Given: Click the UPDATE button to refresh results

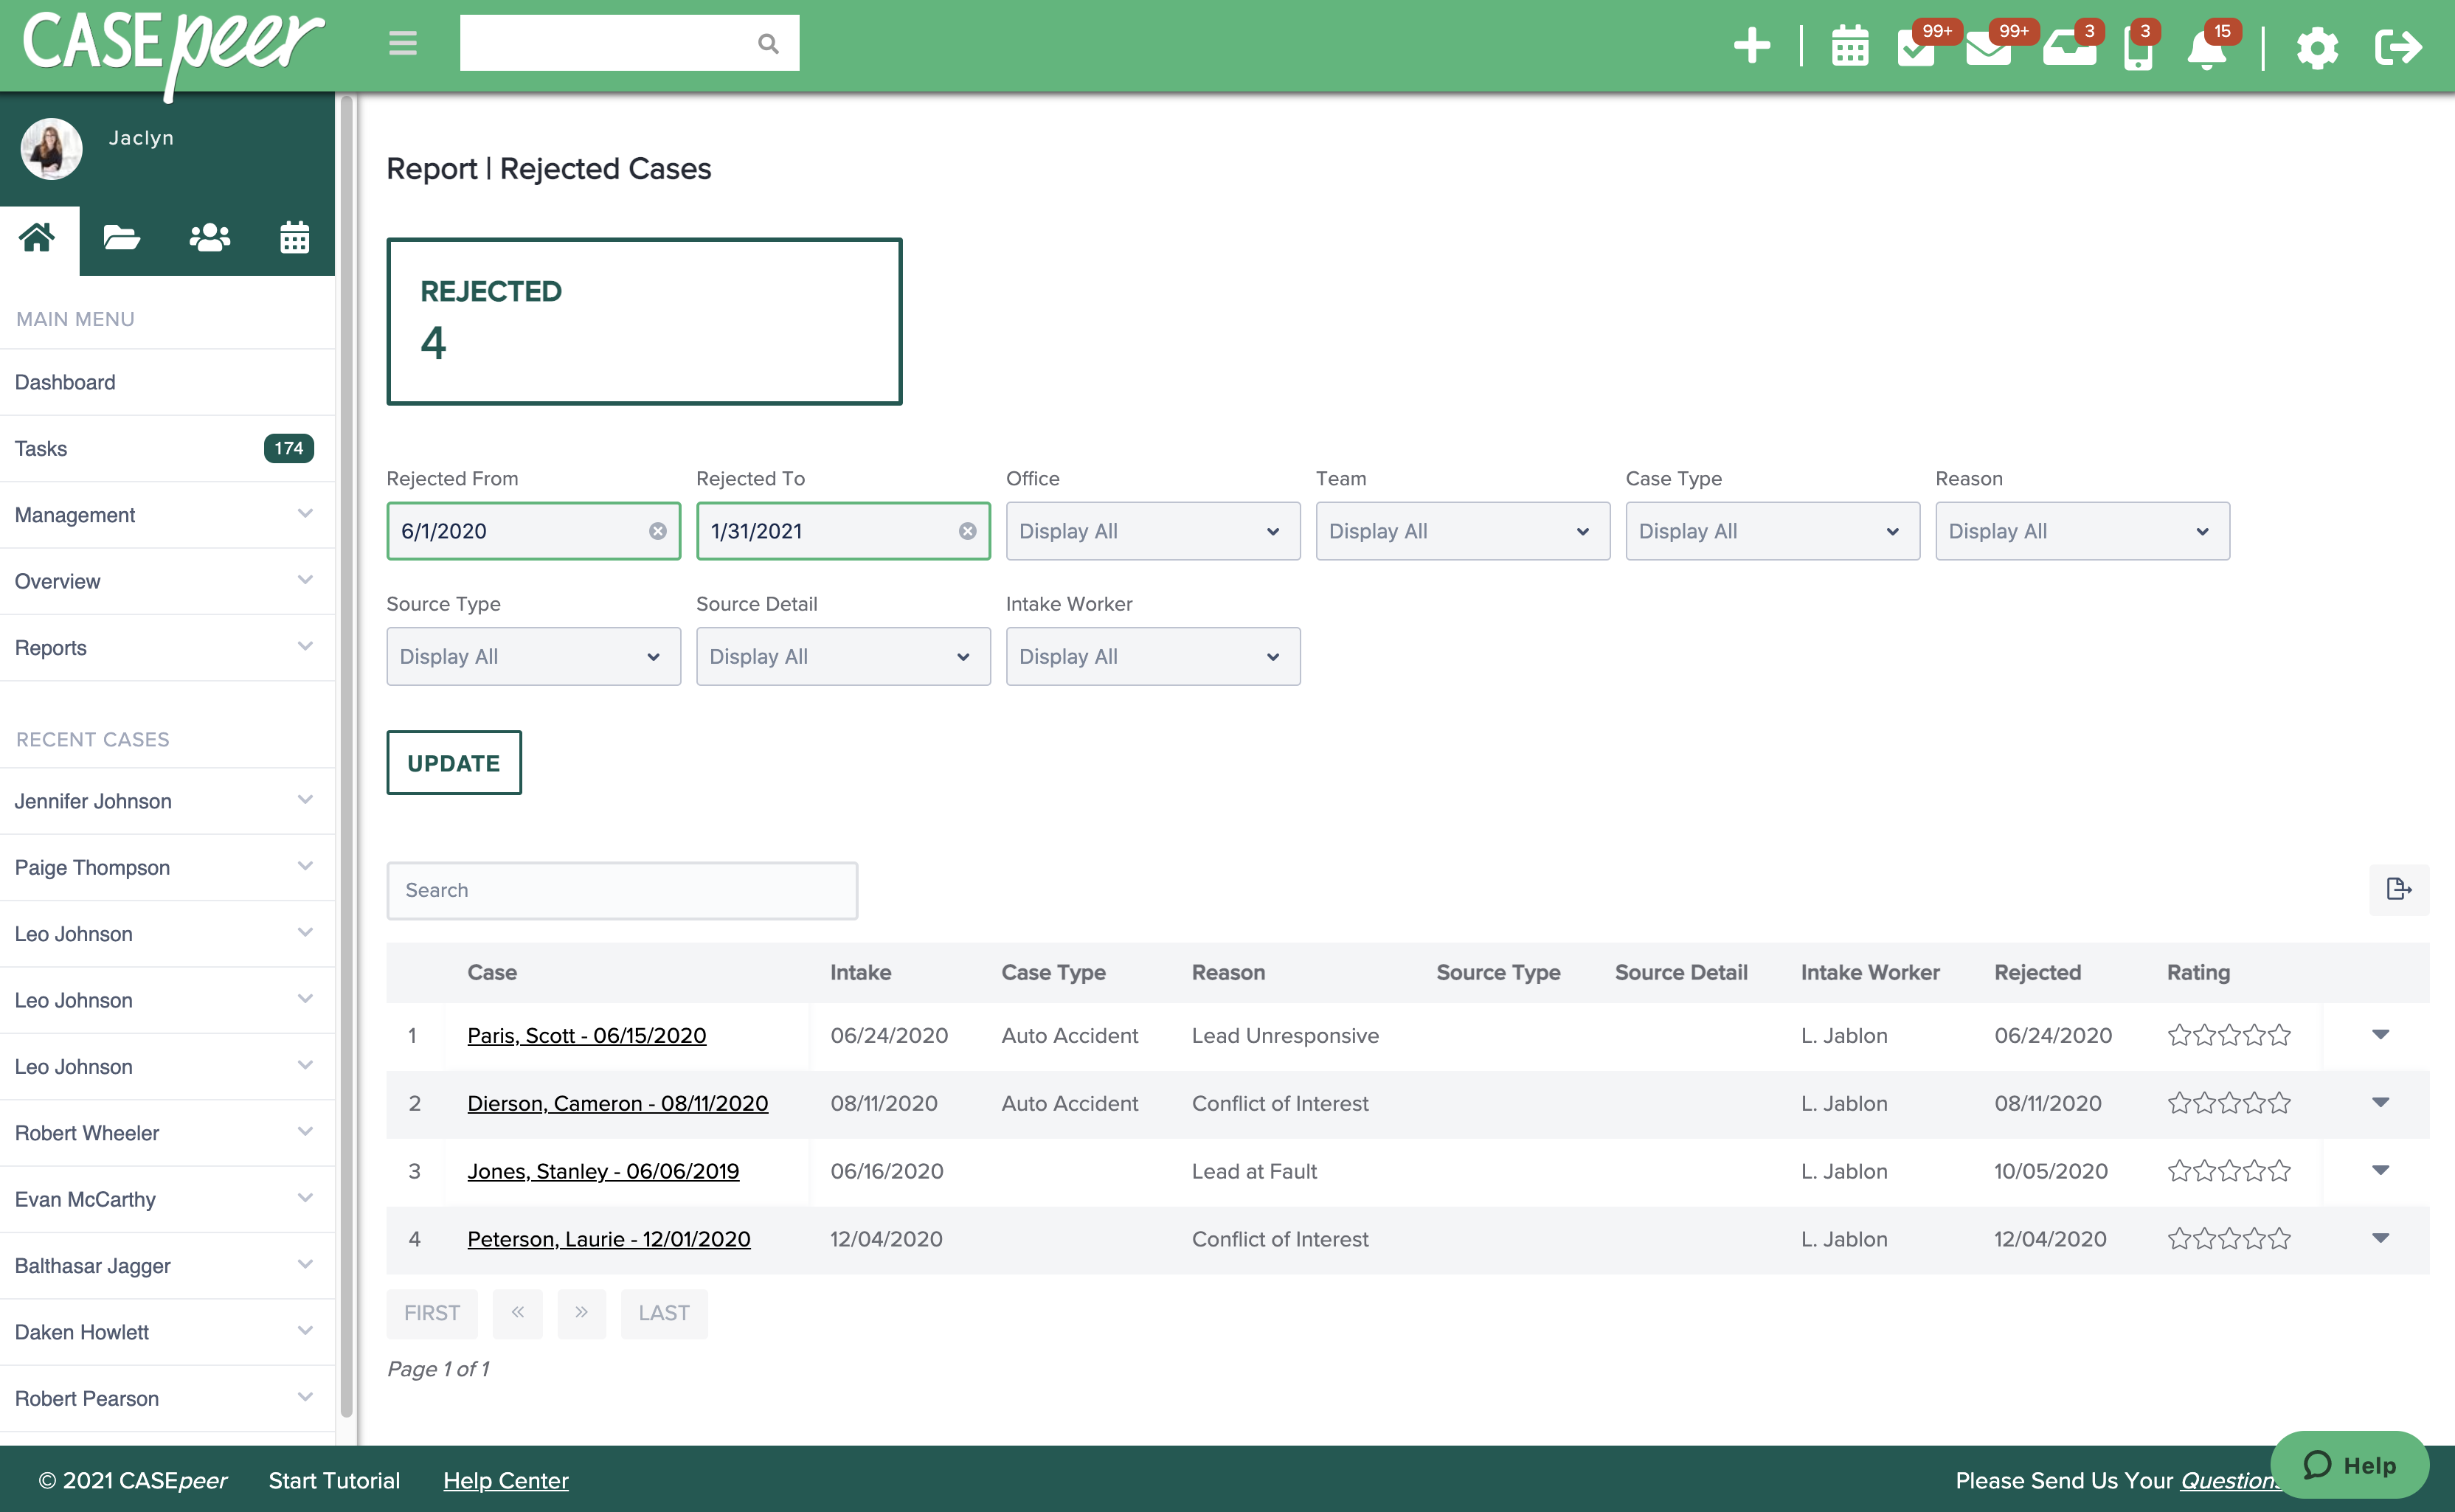Looking at the screenshot, I should tap(453, 762).
